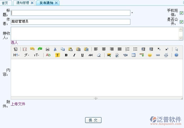The image size is (184, 128).
Task: Undo the last edit
Action: [32, 49]
